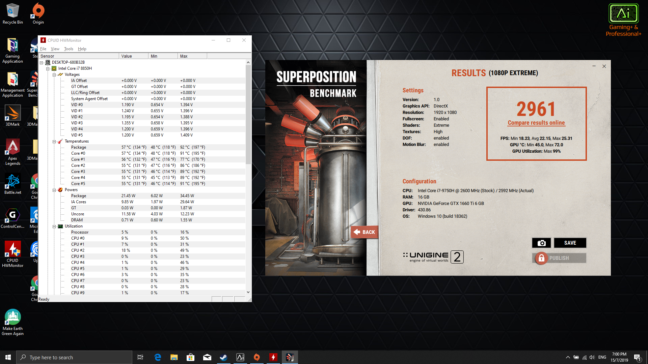Switch to HWMonitor in the taskbar
The height and width of the screenshot is (364, 648).
tap(273, 357)
